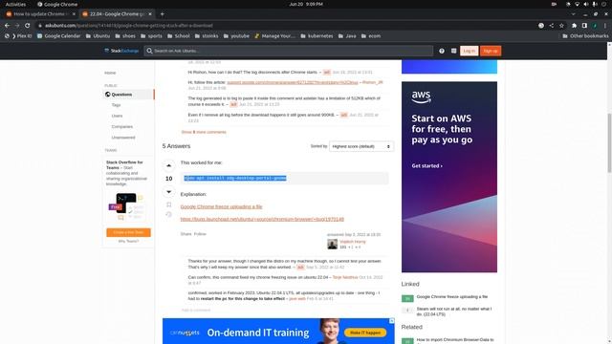The width and height of the screenshot is (612, 344).
Task: Click the page vertical scrollbar
Action: point(609,142)
